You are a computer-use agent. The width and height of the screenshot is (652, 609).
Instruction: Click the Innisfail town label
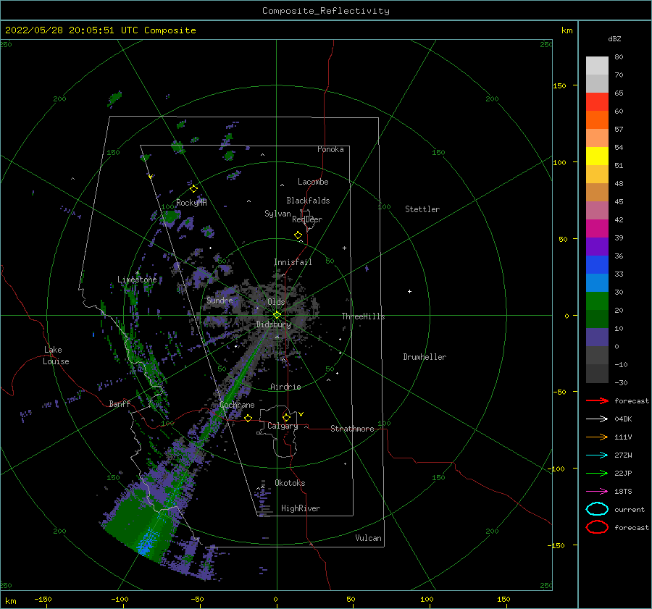(293, 262)
